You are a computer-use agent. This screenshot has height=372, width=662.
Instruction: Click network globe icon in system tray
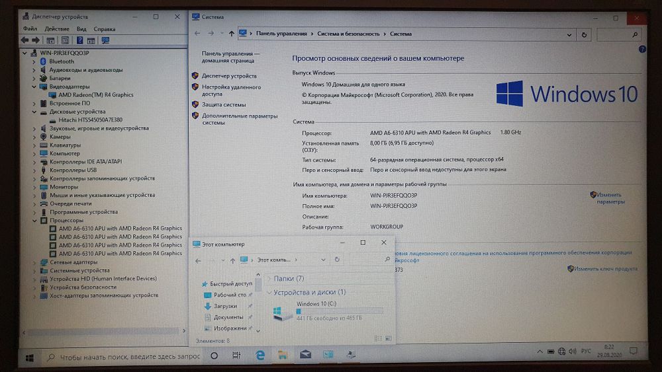tap(561, 352)
